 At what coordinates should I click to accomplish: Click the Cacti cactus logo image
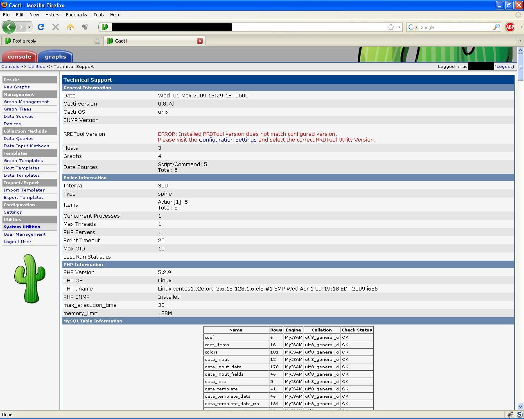coord(30,279)
